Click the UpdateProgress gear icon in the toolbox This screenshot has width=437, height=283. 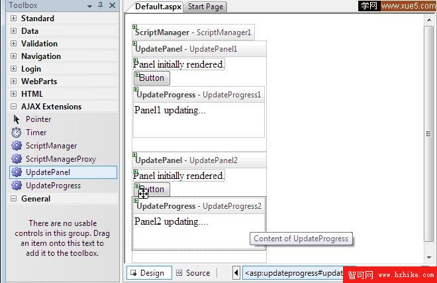(17, 185)
